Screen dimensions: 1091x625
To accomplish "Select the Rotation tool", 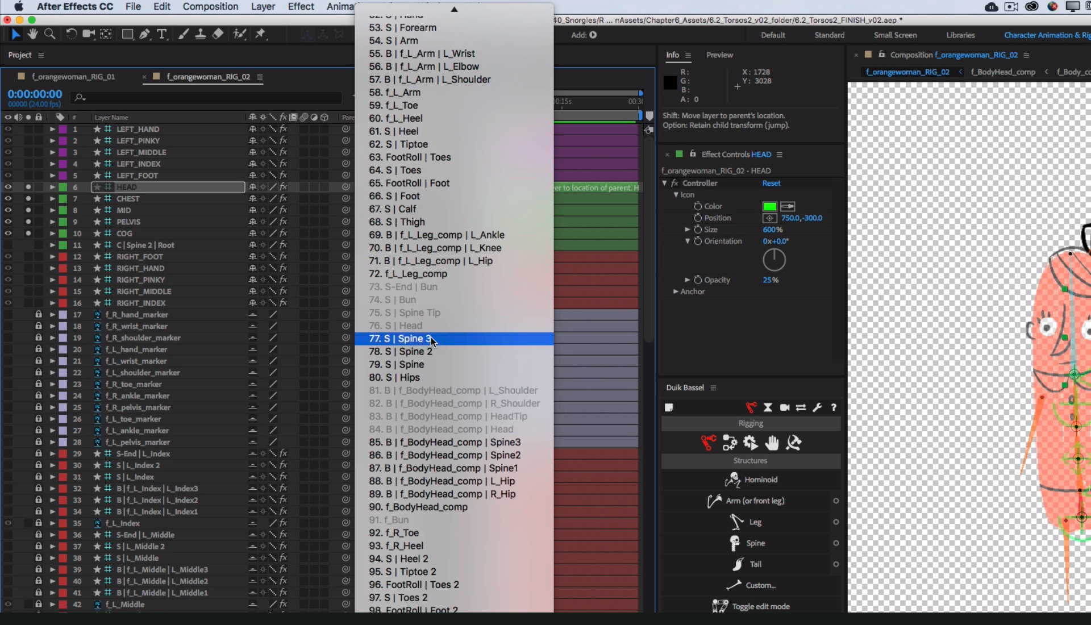I will tap(71, 34).
